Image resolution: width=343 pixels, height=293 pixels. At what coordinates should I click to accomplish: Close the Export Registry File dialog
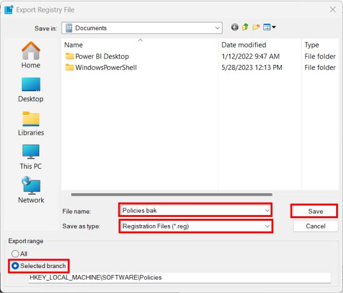pos(333,9)
